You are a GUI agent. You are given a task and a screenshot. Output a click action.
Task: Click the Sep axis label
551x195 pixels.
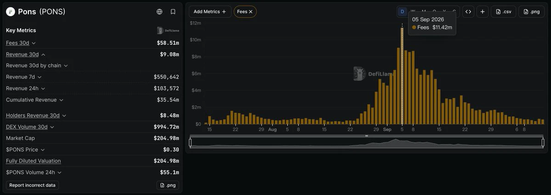(x=387, y=129)
